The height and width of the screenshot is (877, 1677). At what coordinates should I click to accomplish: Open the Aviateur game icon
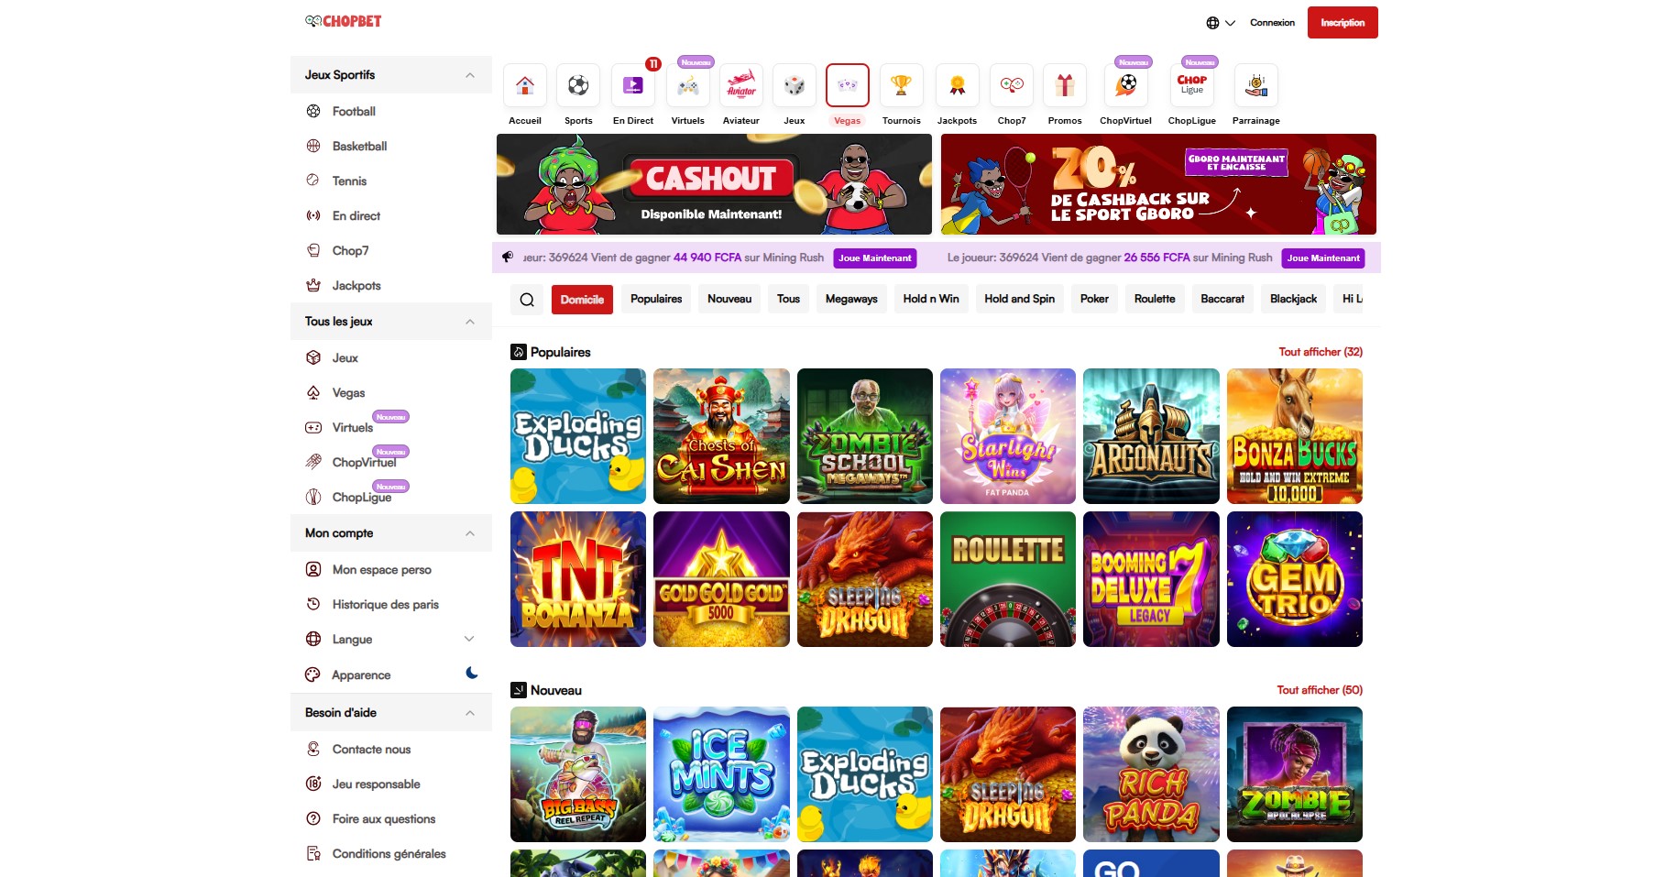[x=740, y=86]
